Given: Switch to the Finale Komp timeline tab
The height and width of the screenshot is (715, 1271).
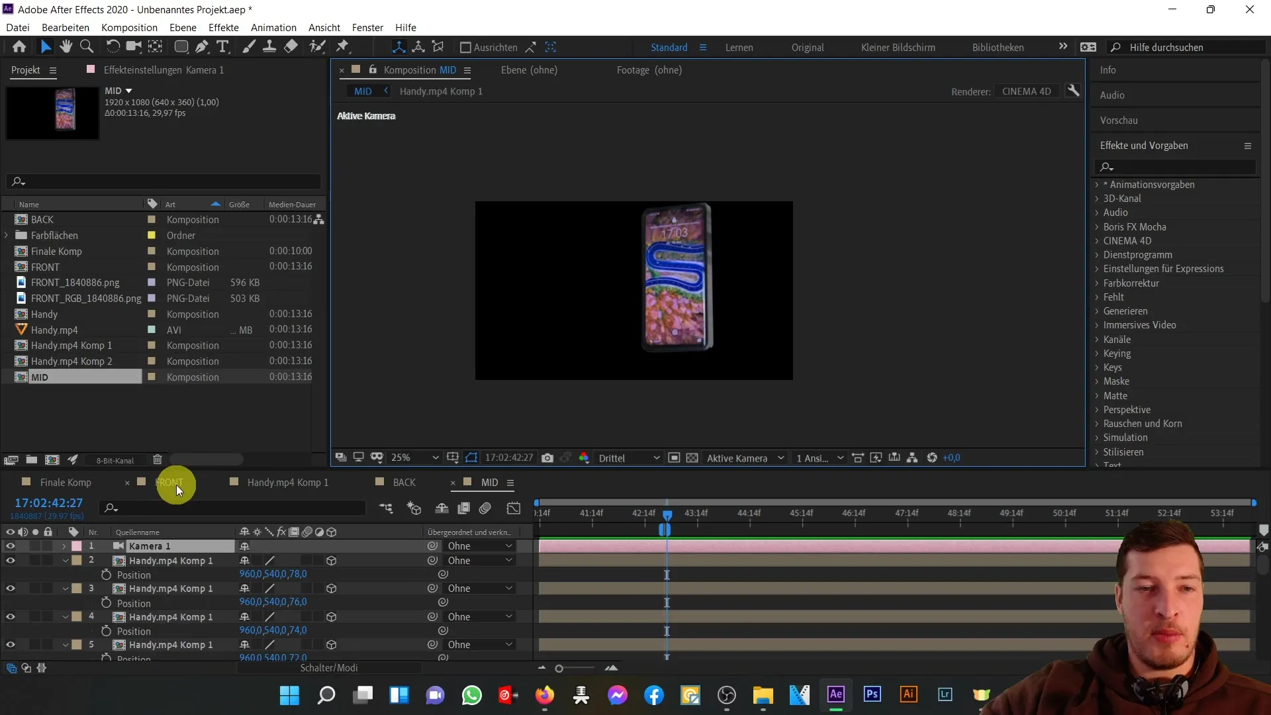Looking at the screenshot, I should coord(66,483).
